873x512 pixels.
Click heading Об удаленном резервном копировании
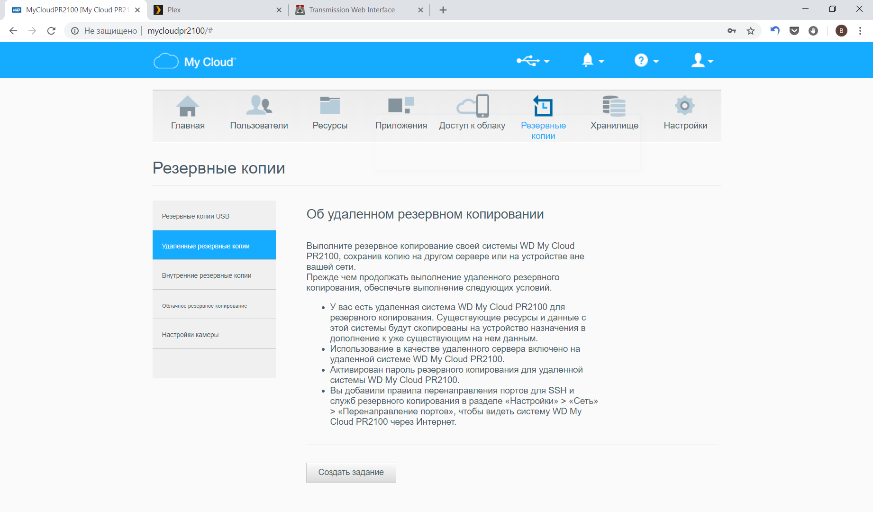tap(425, 214)
